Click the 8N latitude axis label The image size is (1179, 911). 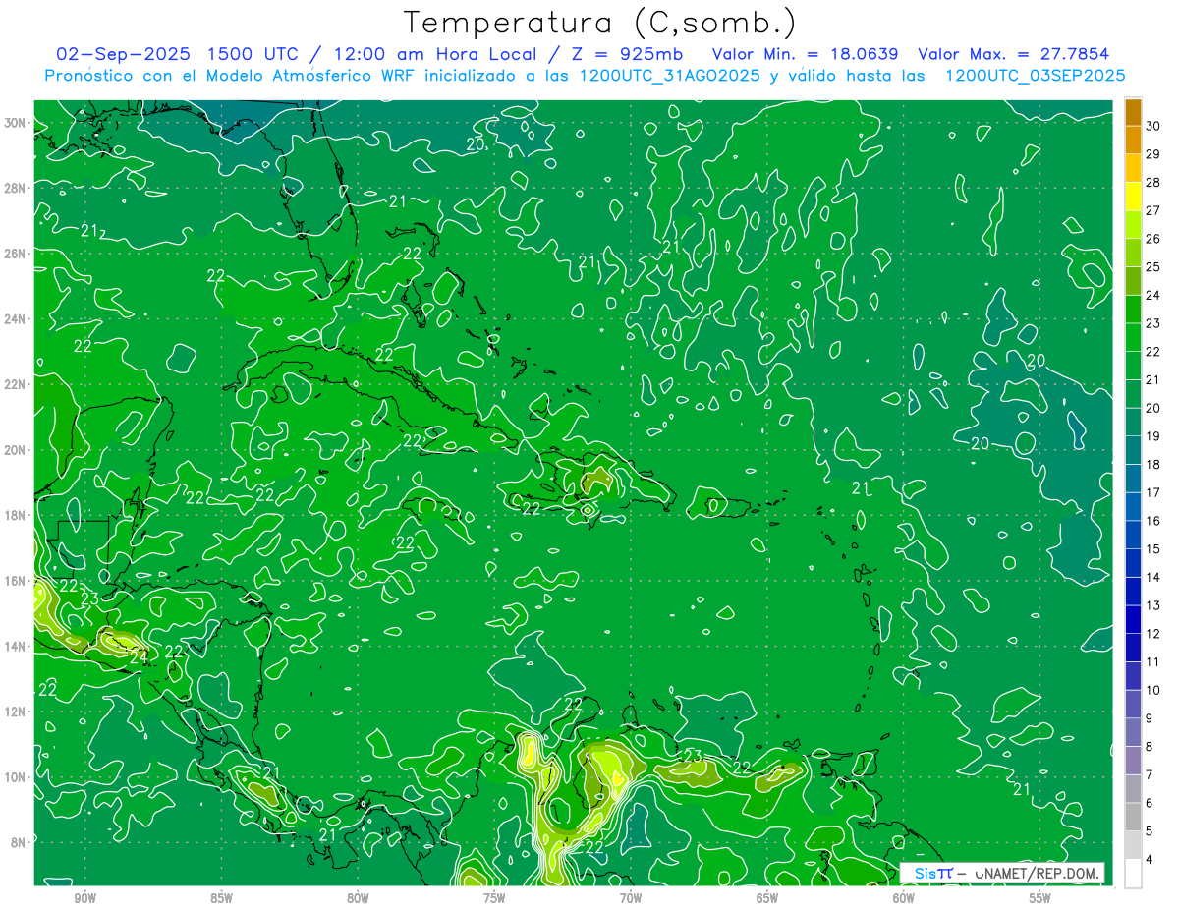pos(19,842)
